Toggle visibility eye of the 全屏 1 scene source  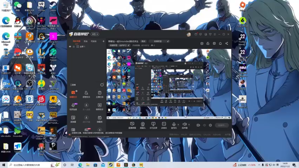70,46
